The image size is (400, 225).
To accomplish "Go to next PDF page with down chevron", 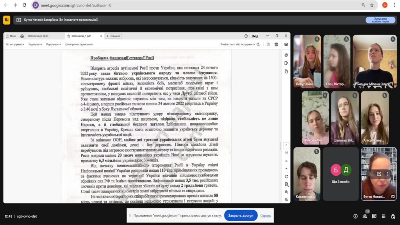I will 286,168.
